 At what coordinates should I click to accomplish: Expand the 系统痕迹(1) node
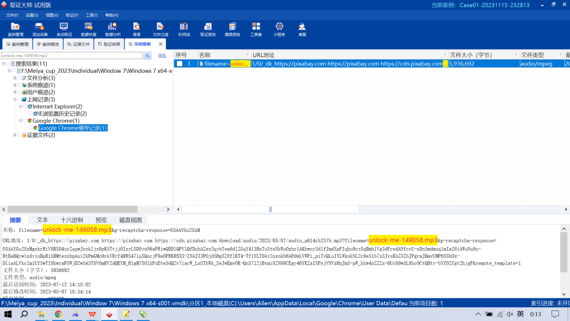pyautogui.click(x=15, y=85)
